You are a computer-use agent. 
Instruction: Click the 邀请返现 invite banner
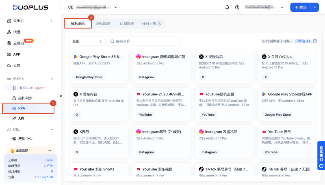point(30,151)
